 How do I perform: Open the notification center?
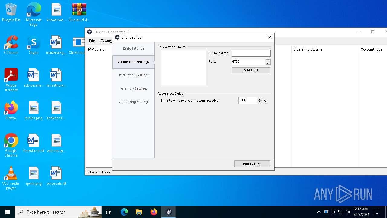tap(377, 212)
